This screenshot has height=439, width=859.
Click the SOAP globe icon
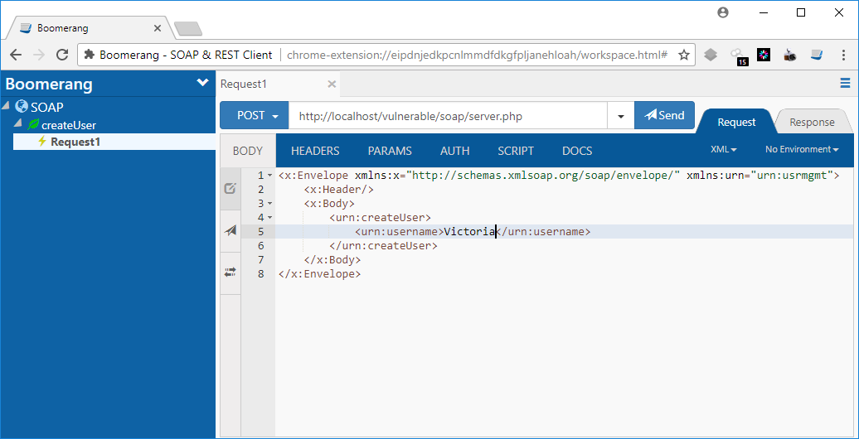pos(22,106)
